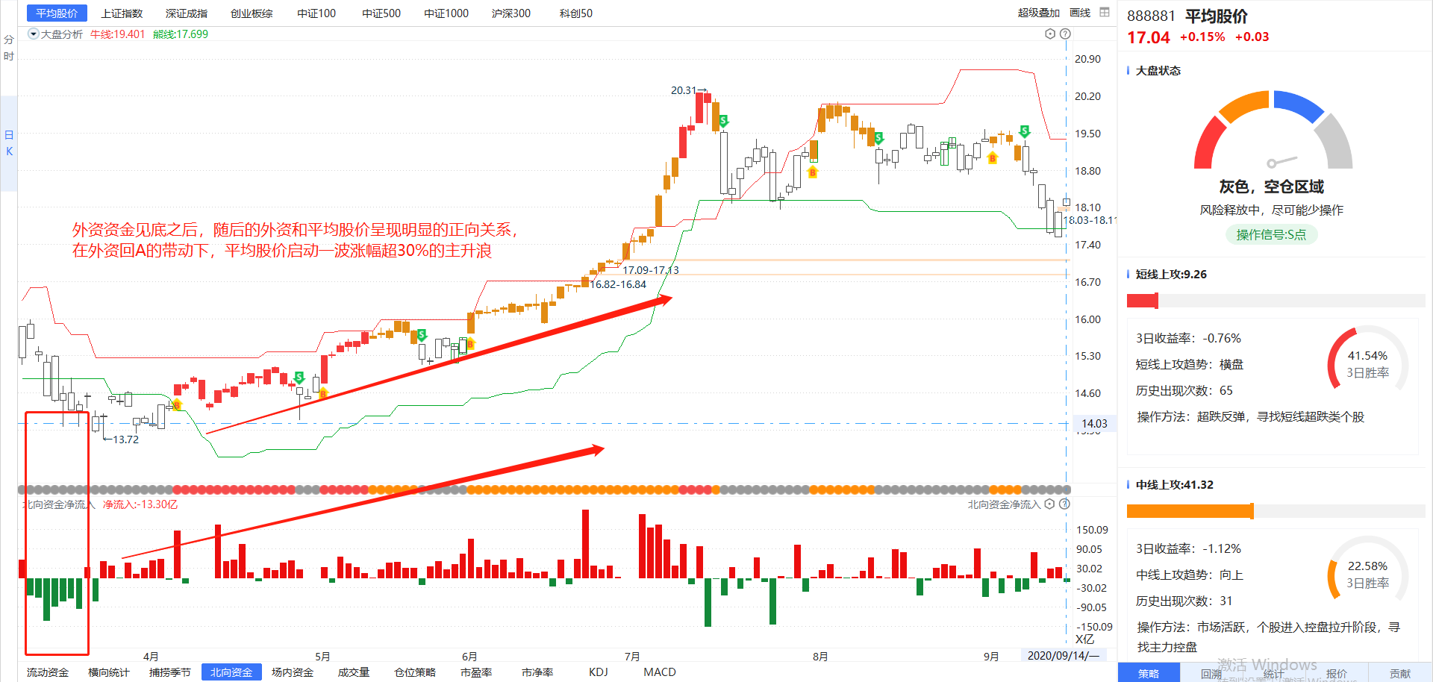The height and width of the screenshot is (682, 1433).
Task: Click the 大盘状态 gauge dial
Action: pos(1273,130)
